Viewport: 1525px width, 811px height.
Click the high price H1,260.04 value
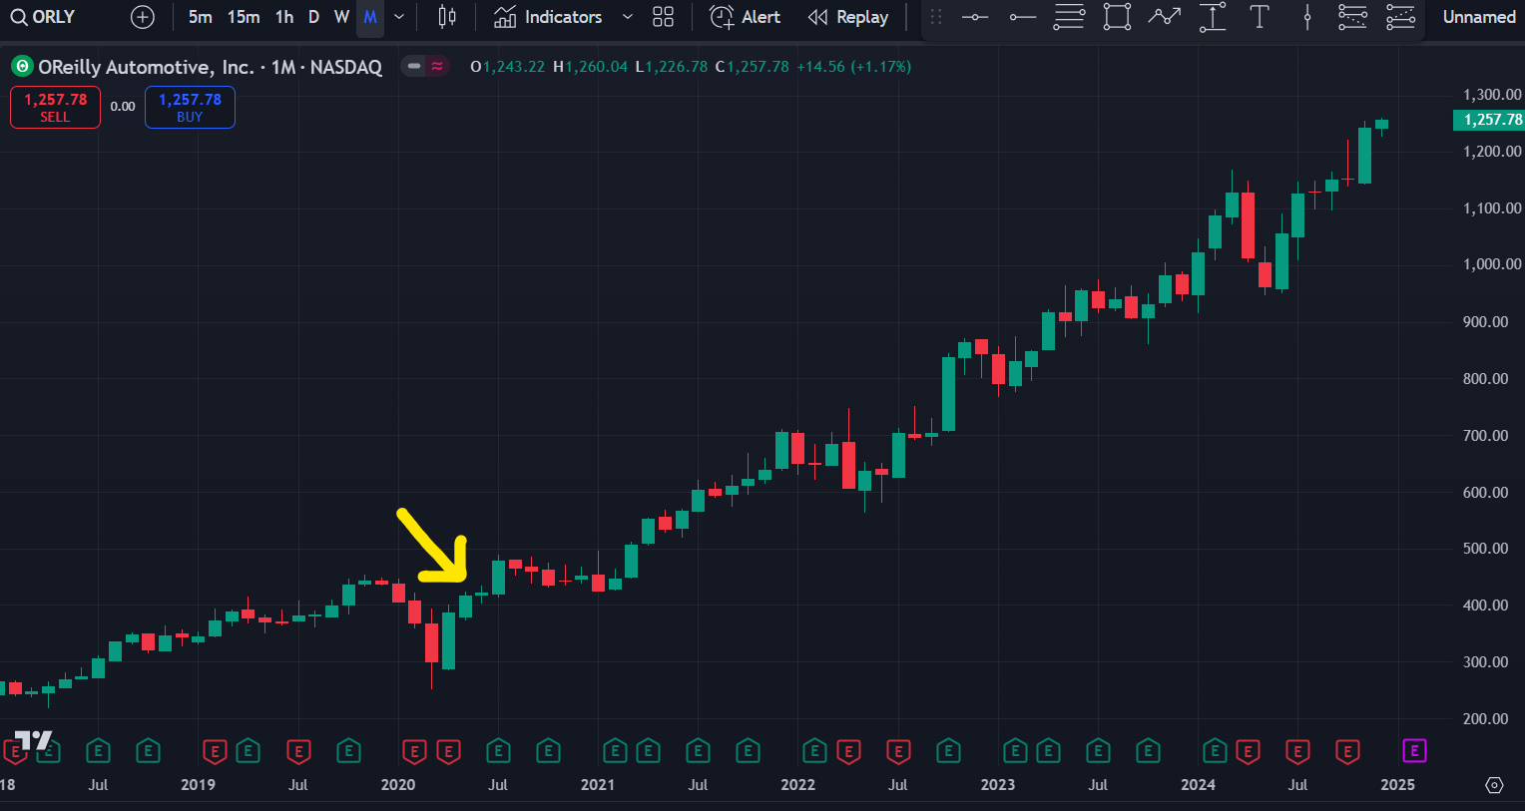click(591, 67)
